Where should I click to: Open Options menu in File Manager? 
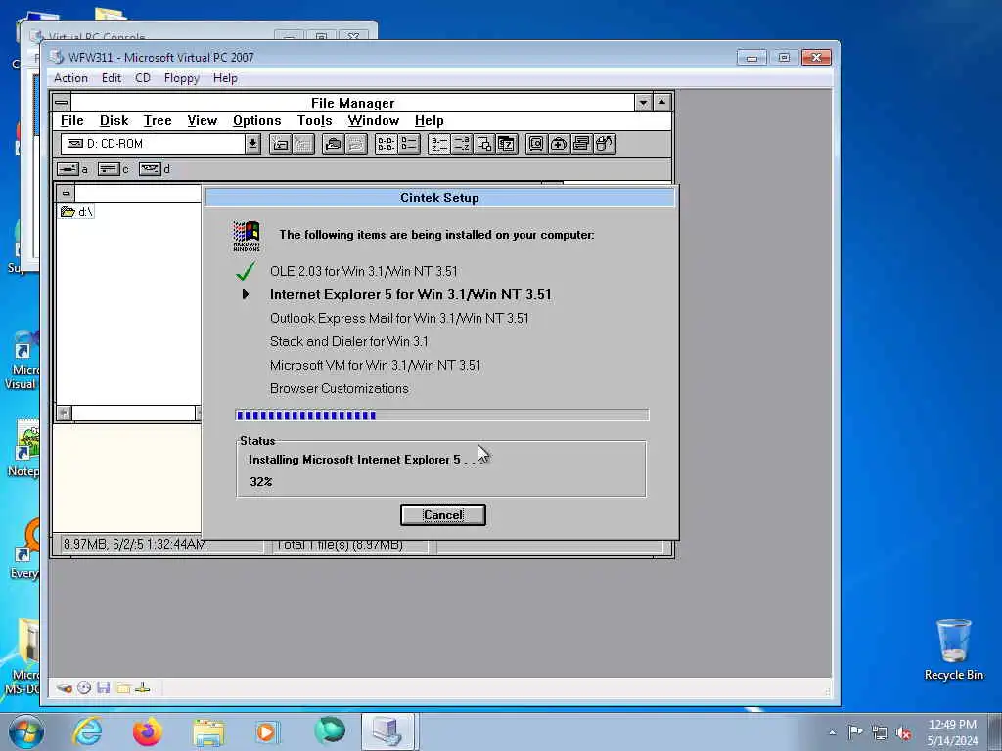coord(257,120)
